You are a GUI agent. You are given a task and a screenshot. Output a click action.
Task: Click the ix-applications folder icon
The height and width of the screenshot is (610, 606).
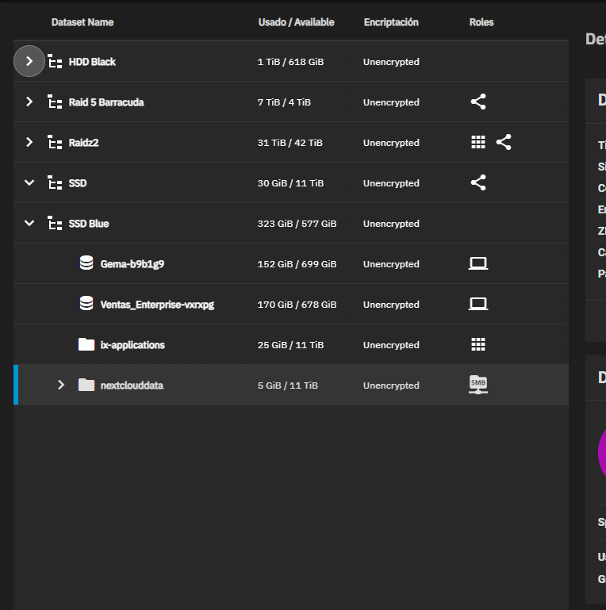tap(86, 344)
